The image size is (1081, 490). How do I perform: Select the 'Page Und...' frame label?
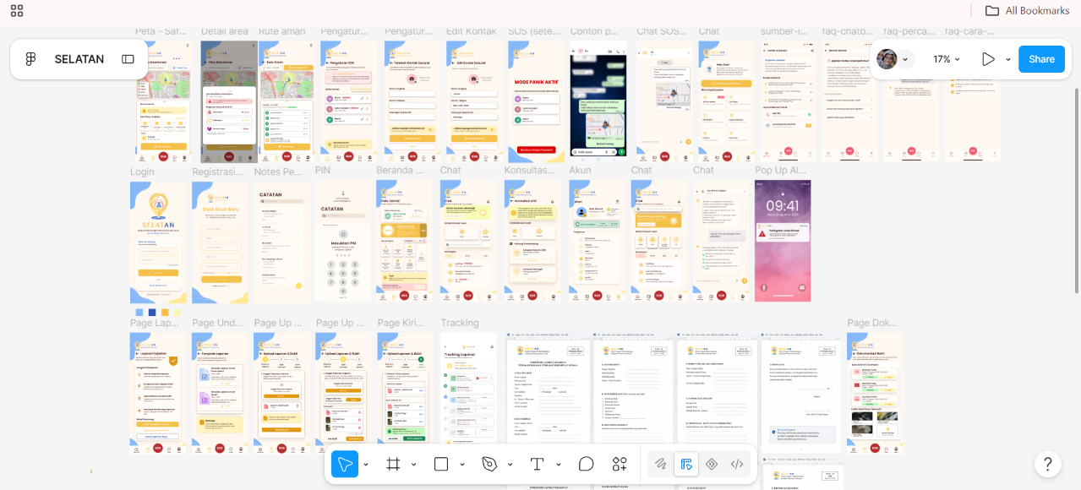tap(217, 323)
